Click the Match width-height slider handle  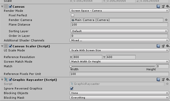point(71,66)
